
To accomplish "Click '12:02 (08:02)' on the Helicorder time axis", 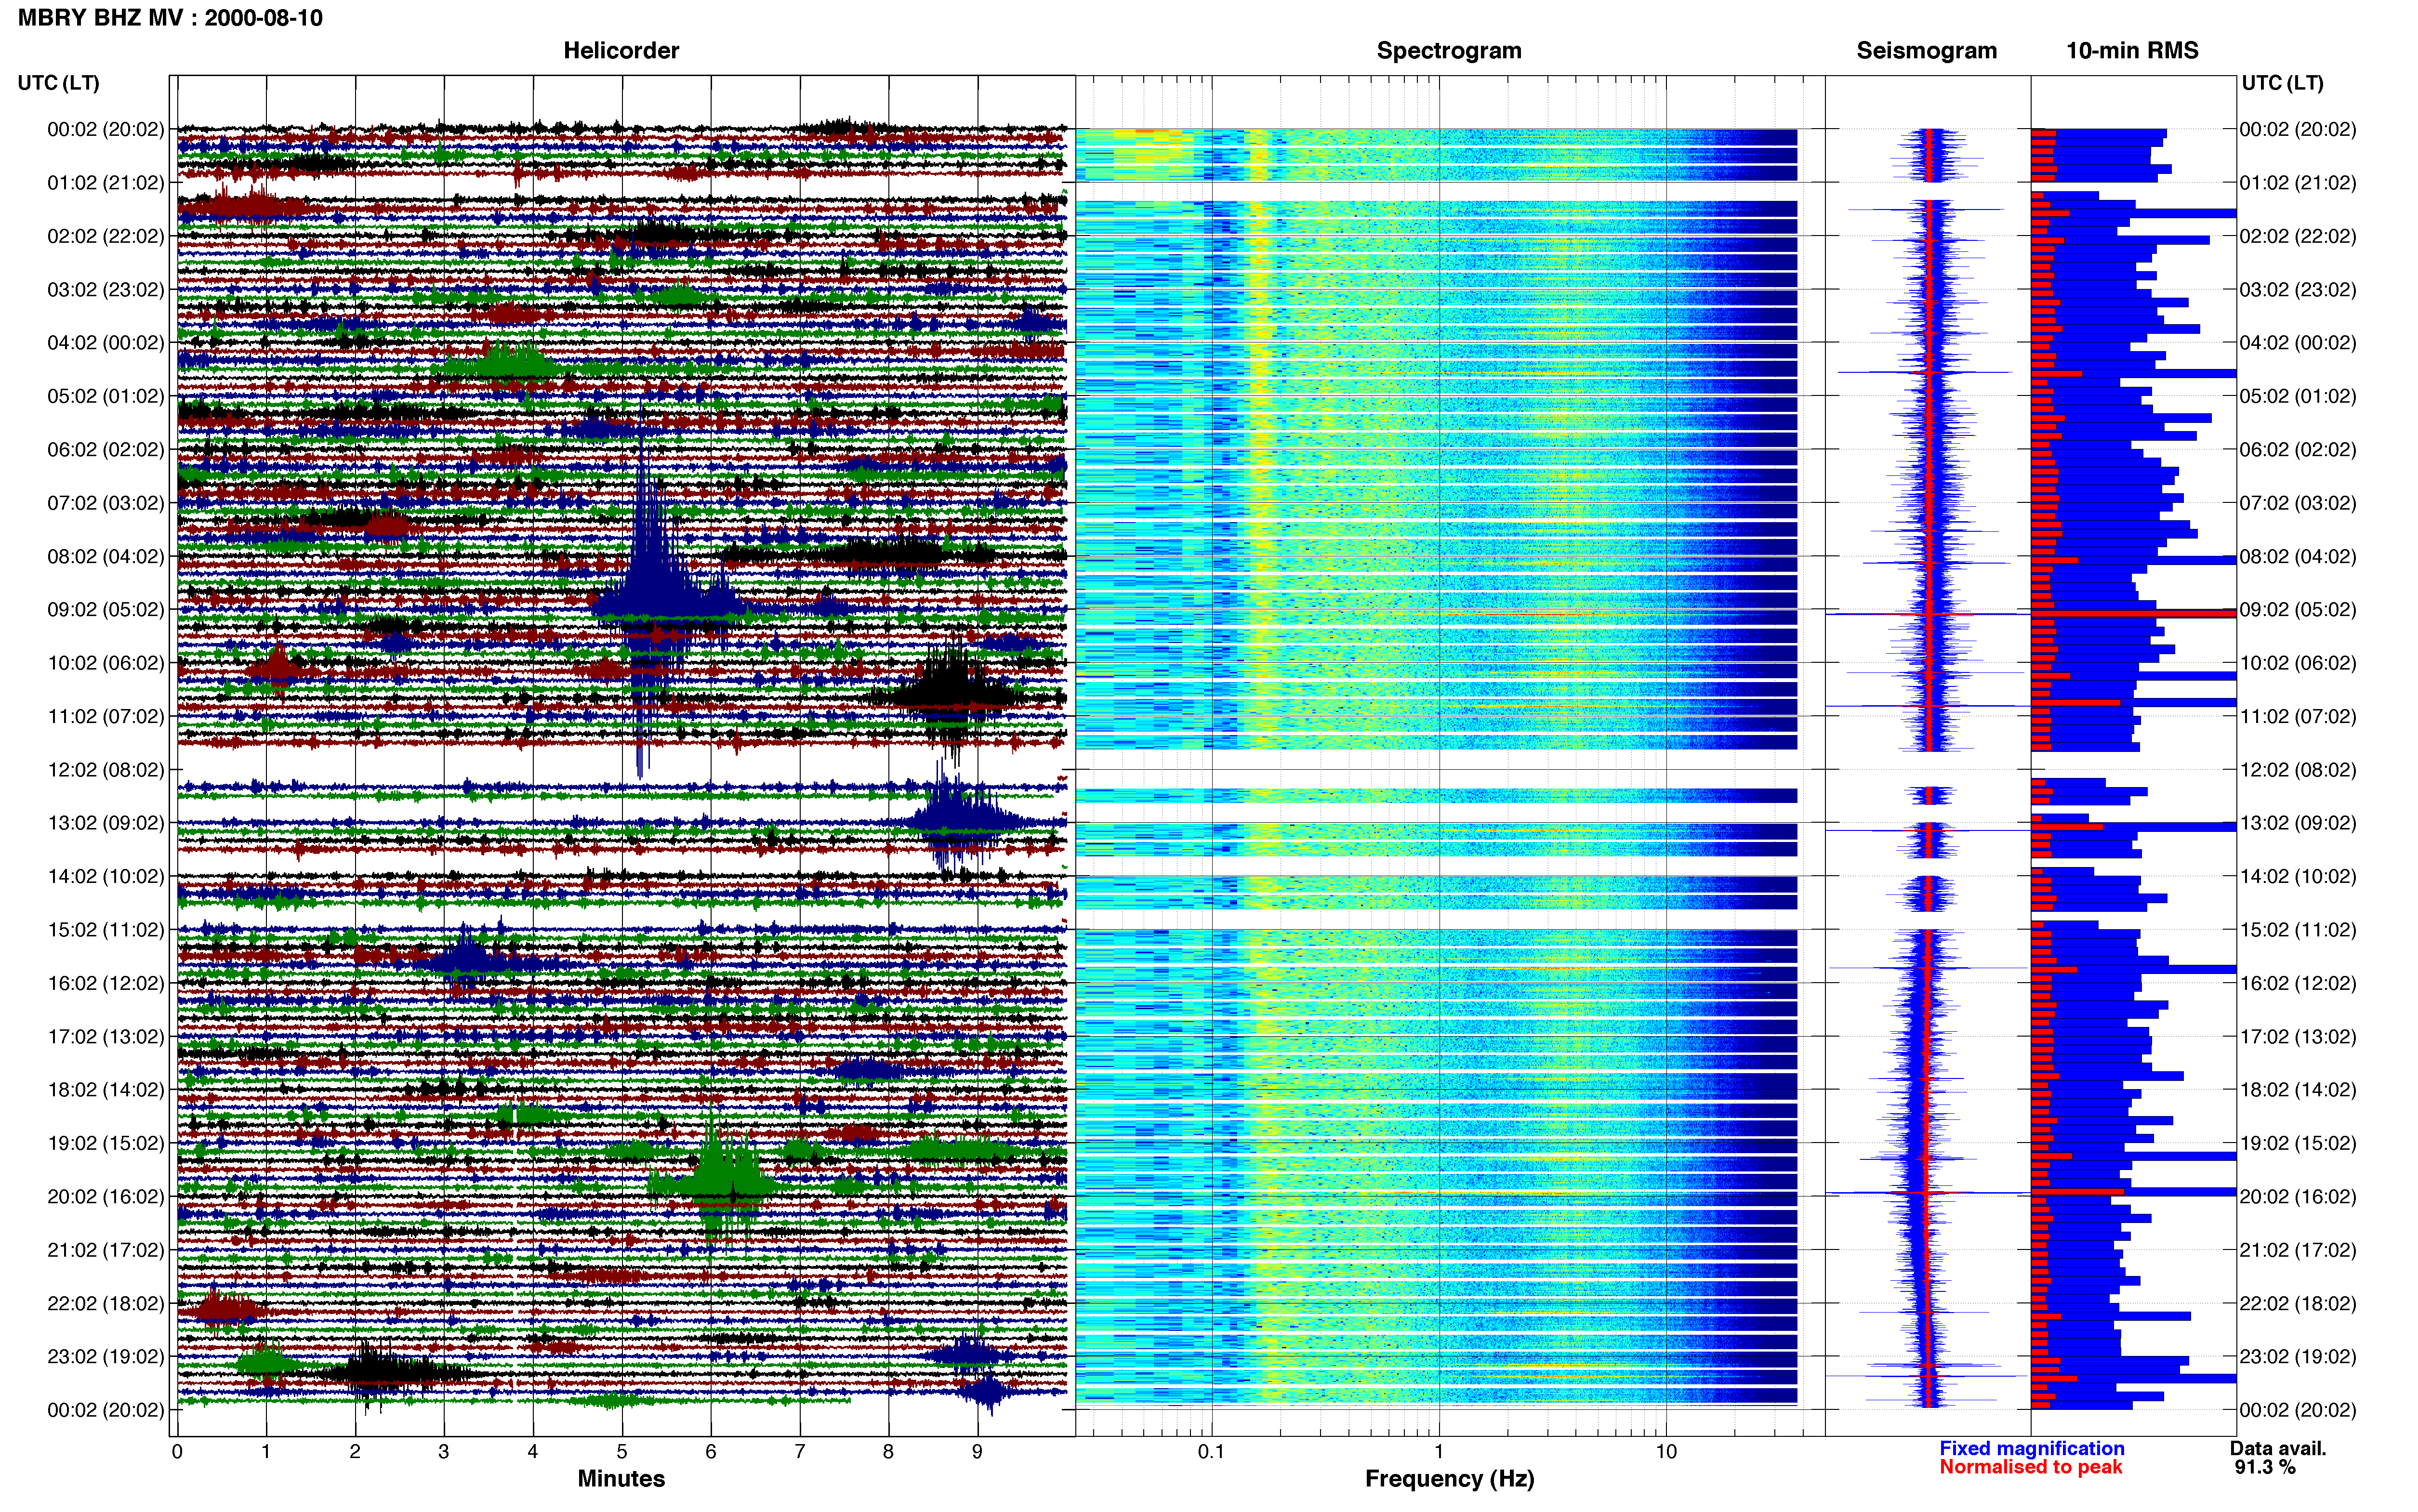I will point(106,770).
